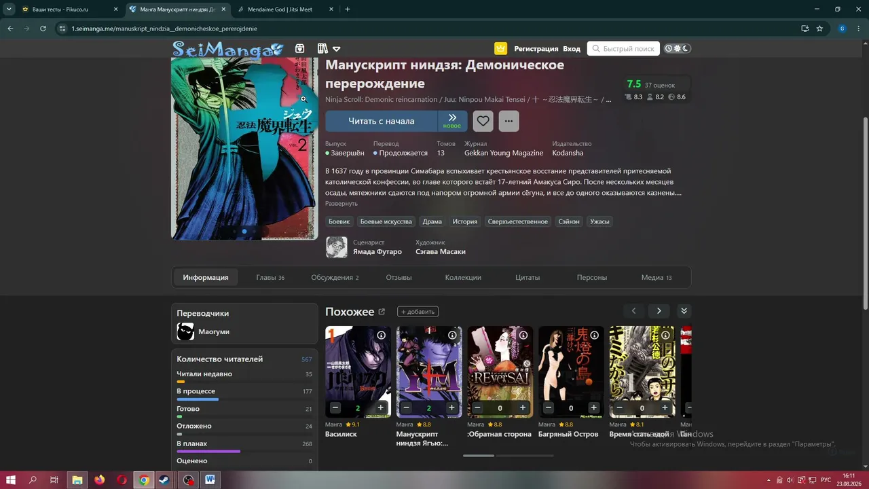Open the Вход login link
The width and height of the screenshot is (869, 489).
point(572,49)
